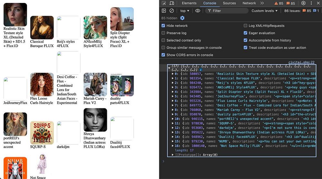This screenshot has width=322, height=179.
Task: Show the console sidebar
Action: pyautogui.click(x=164, y=11)
